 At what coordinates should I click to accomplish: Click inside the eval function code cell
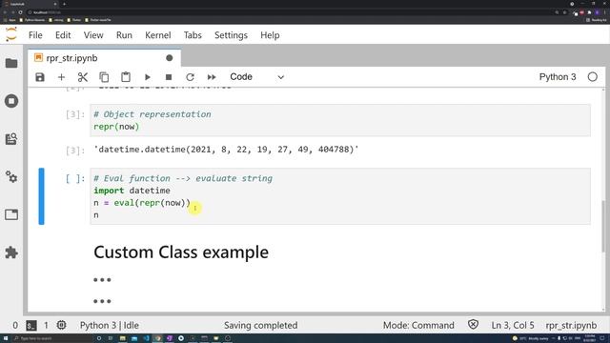pyautogui.click(x=340, y=196)
